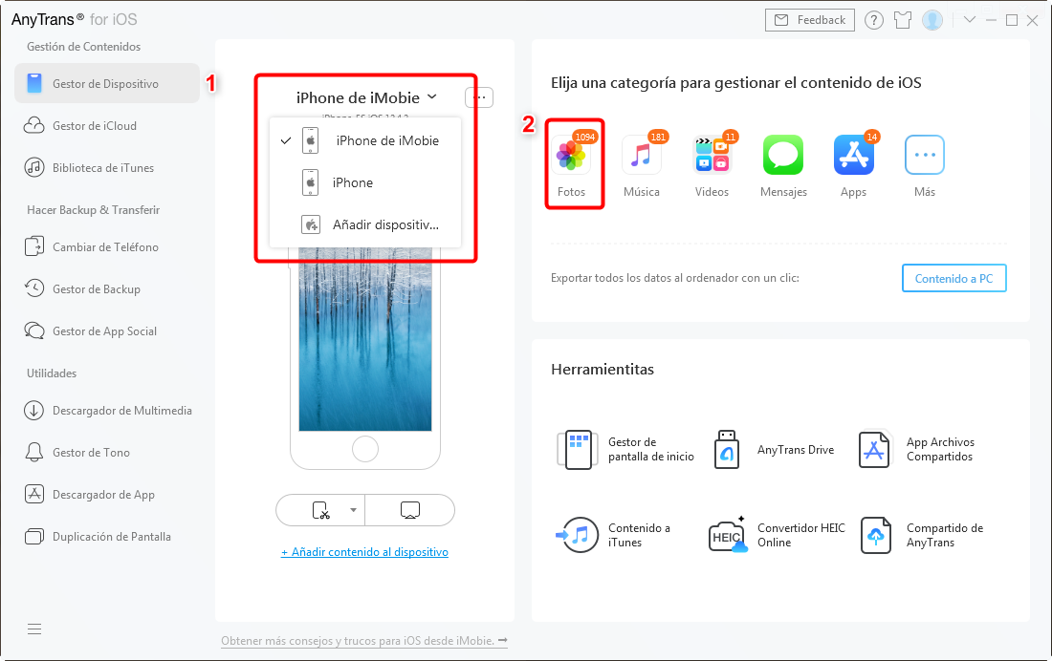Screen dimensions: 1052x661
Task: Open device options three-dots button
Action: 480,96
